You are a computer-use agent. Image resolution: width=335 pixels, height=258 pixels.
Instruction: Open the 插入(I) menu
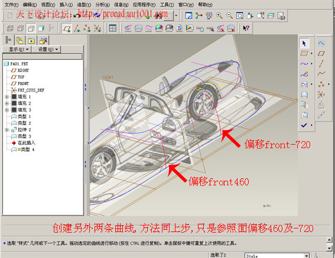click(66, 5)
